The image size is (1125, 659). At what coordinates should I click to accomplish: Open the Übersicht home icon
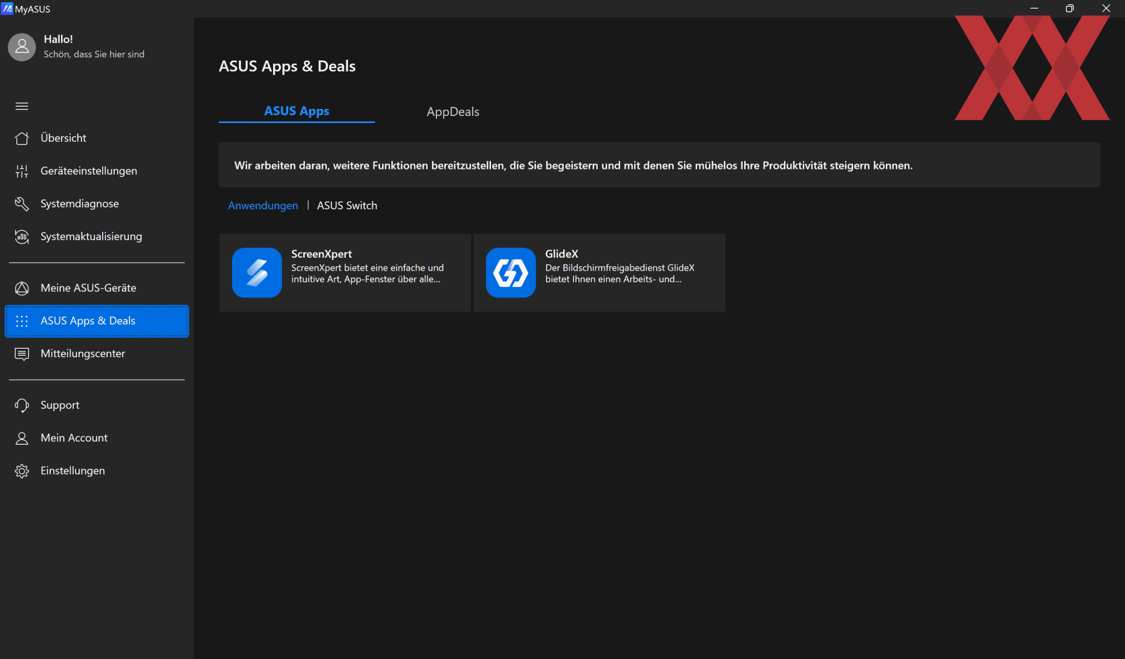click(22, 138)
